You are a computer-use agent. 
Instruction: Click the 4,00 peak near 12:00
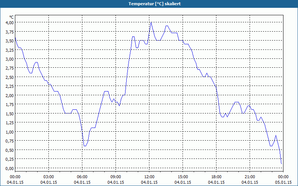pyautogui.click(x=151, y=22)
